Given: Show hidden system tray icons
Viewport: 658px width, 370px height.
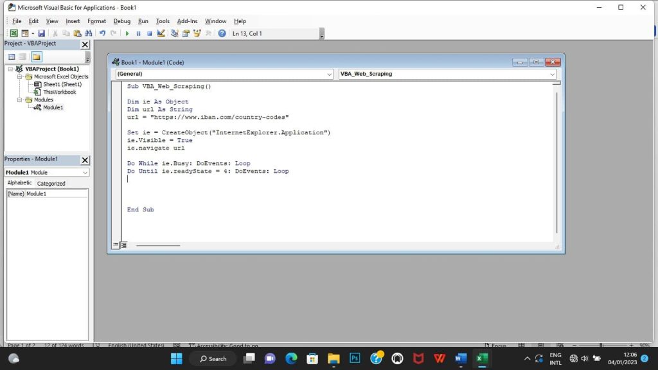Looking at the screenshot, I should 527,358.
